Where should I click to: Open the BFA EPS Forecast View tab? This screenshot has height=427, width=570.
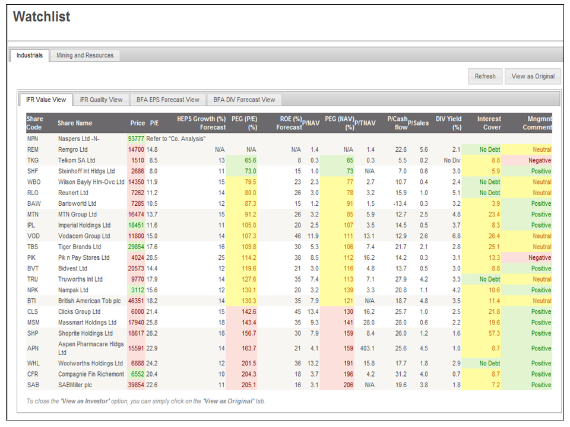167,100
